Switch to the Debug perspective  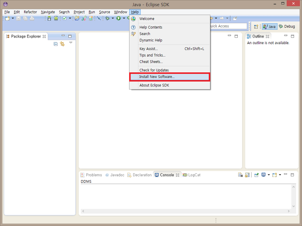pos(287,26)
